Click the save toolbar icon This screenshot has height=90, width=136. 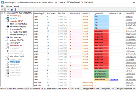pos(5,9)
